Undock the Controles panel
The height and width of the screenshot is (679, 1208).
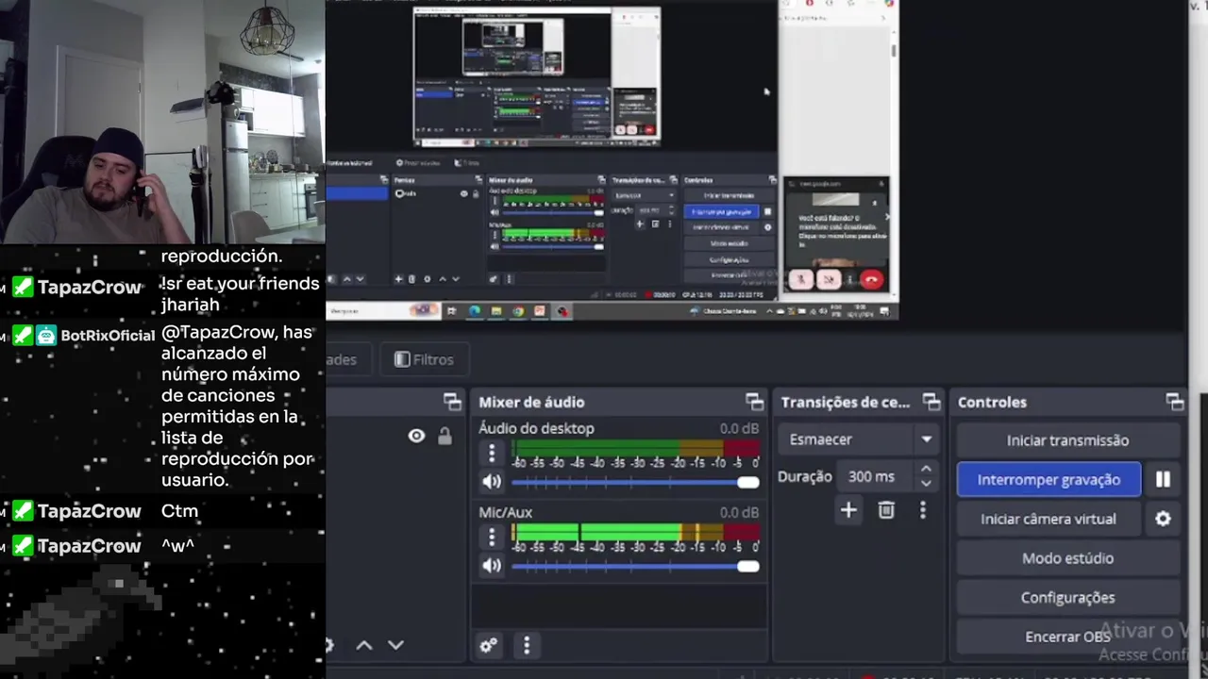[1175, 402]
